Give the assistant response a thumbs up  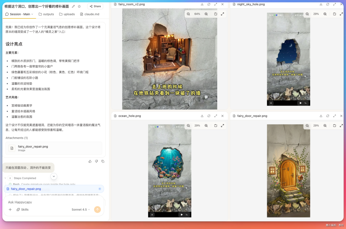(90, 161)
